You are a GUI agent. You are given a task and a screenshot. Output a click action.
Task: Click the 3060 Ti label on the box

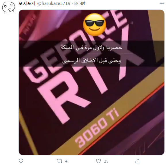coord(97,128)
